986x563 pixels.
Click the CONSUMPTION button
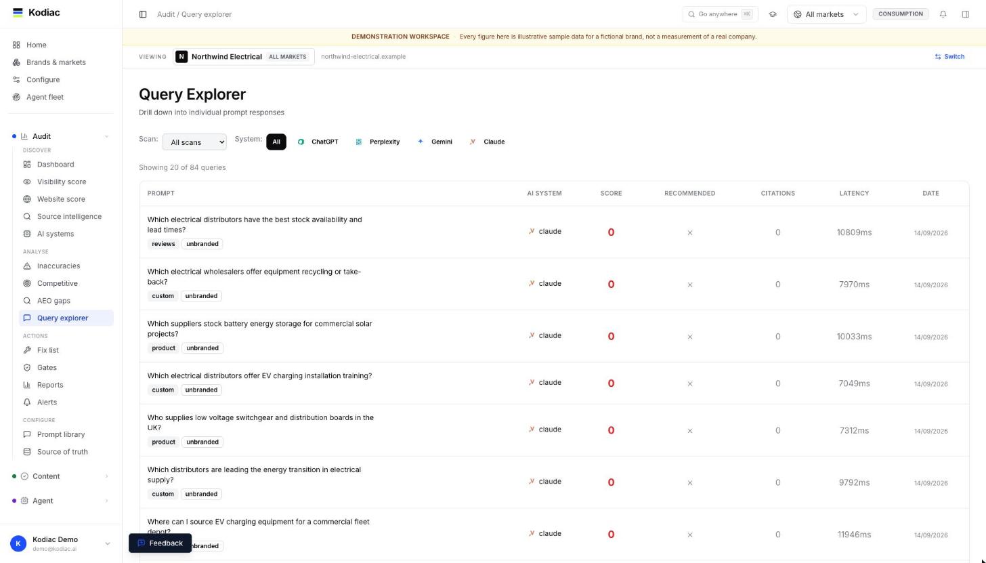(x=900, y=14)
